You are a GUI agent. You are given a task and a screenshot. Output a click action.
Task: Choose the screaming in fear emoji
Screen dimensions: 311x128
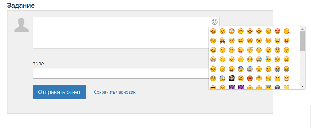[x=222, y=78]
